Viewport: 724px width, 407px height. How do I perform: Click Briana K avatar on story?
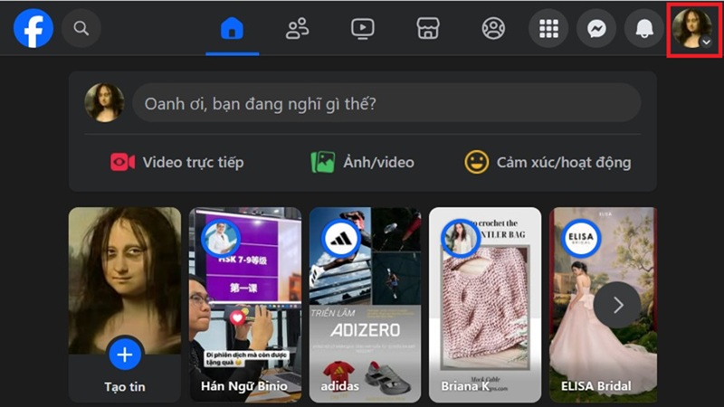click(461, 239)
